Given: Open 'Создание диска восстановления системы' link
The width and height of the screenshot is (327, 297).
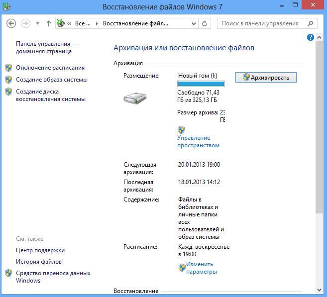Looking at the screenshot, I should click(x=51, y=95).
